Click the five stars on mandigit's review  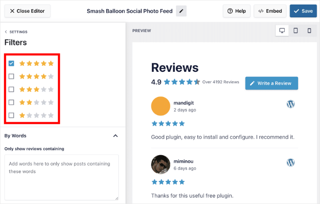click(x=168, y=123)
